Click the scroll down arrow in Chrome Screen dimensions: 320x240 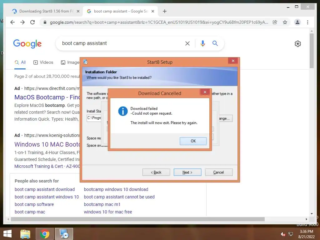coord(312,214)
